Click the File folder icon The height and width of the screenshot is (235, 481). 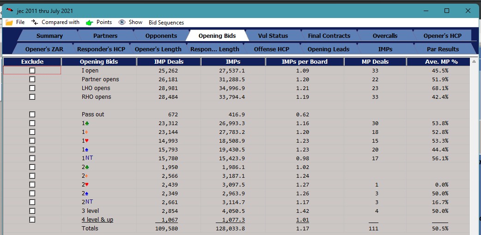point(9,22)
